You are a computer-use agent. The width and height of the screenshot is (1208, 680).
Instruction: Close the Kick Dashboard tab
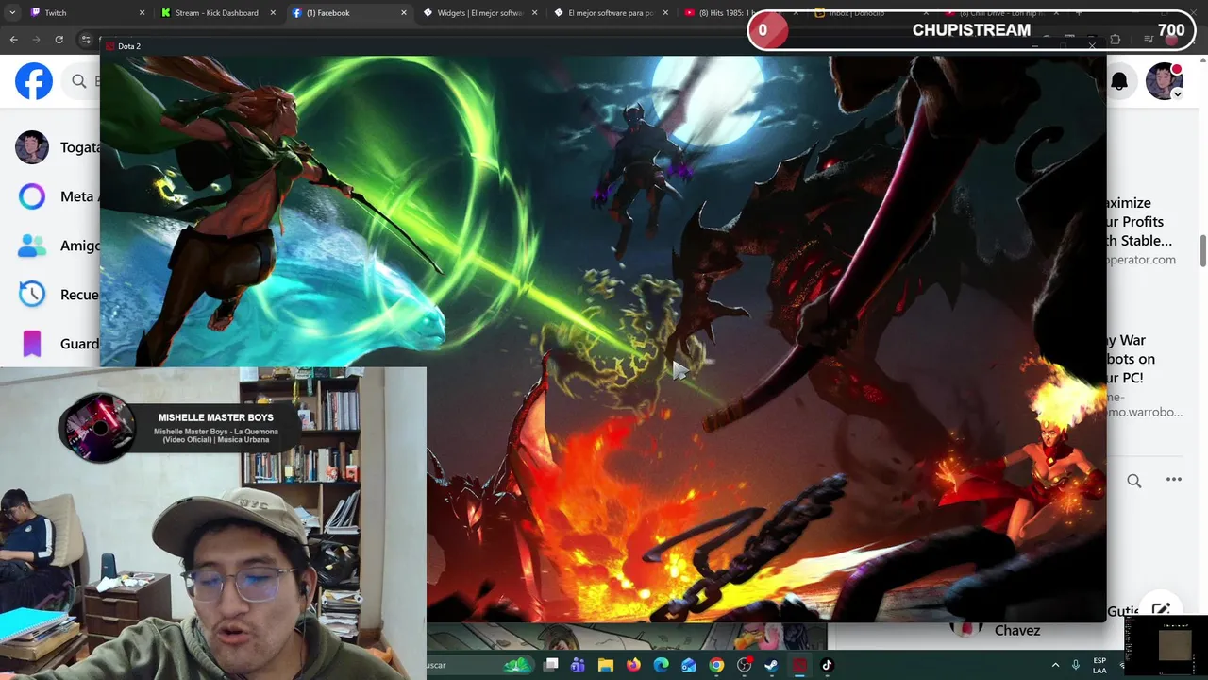(274, 13)
